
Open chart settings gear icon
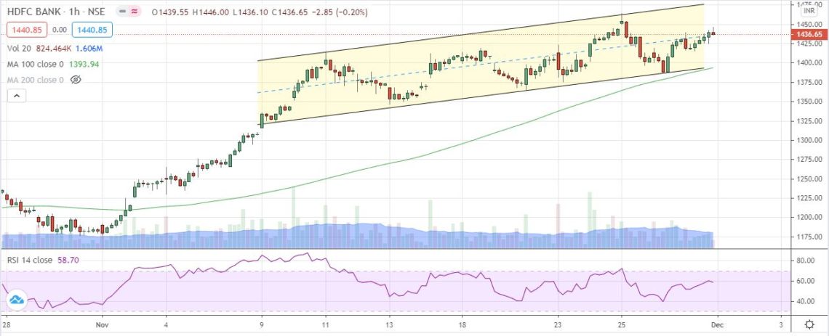810,323
